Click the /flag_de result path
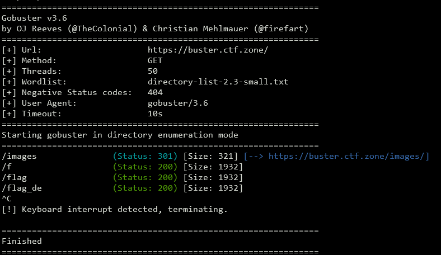Image resolution: width=441 pixels, height=255 pixels. (21, 188)
